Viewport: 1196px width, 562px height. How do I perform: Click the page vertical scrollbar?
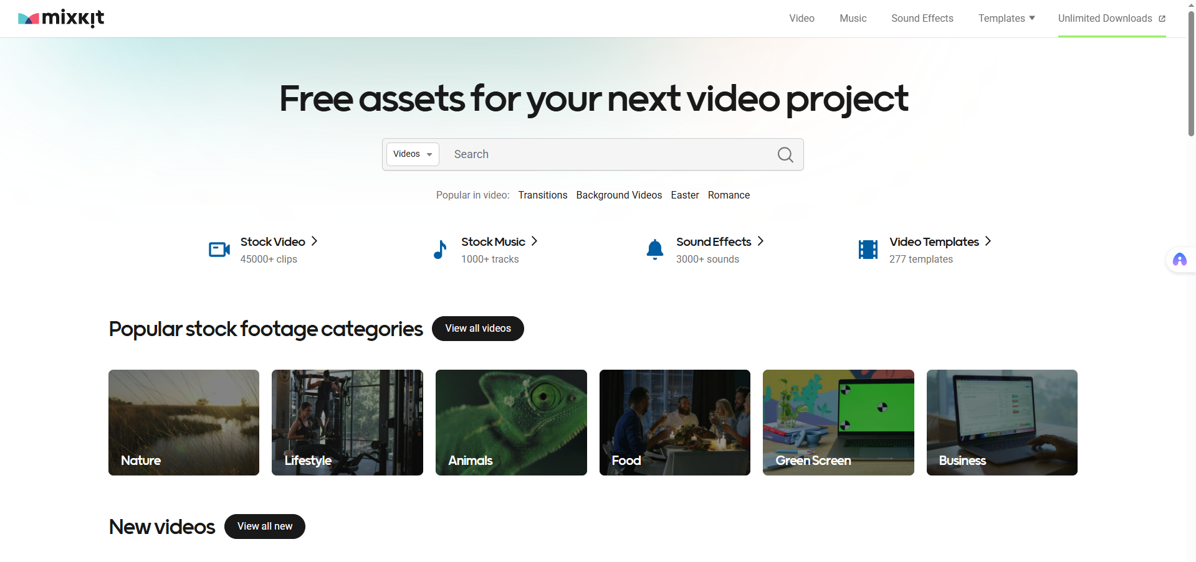pyautogui.click(x=1191, y=75)
